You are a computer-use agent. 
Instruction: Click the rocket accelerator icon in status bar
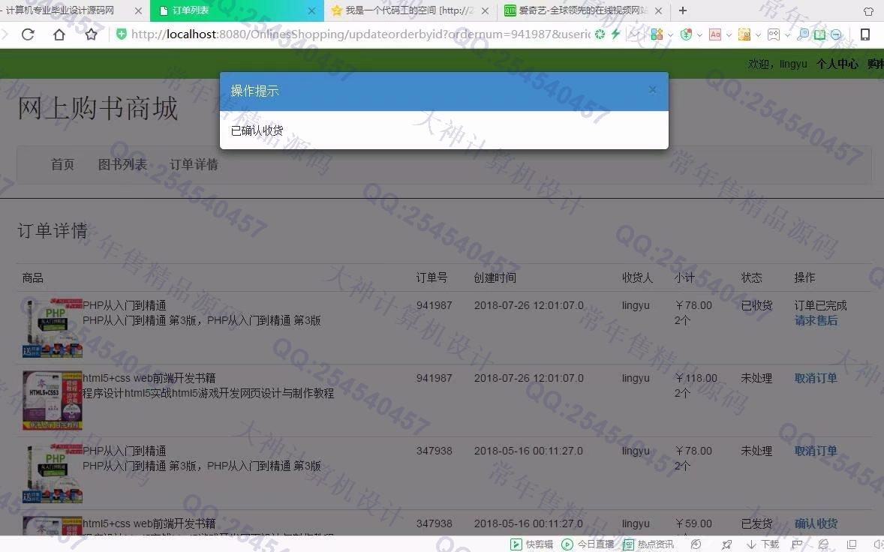click(x=726, y=544)
